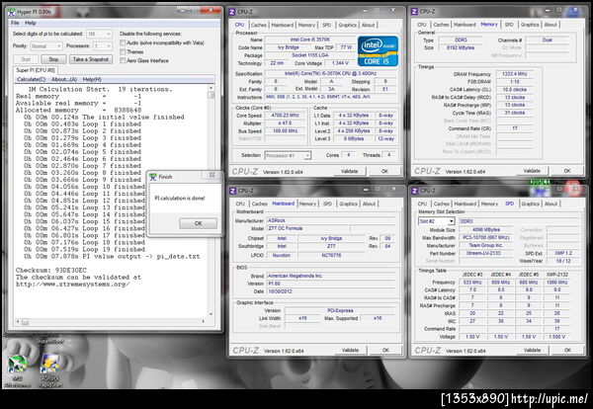Click the Core Voltage 1.344 V value
This screenshot has height=409, width=593.
tap(340, 63)
